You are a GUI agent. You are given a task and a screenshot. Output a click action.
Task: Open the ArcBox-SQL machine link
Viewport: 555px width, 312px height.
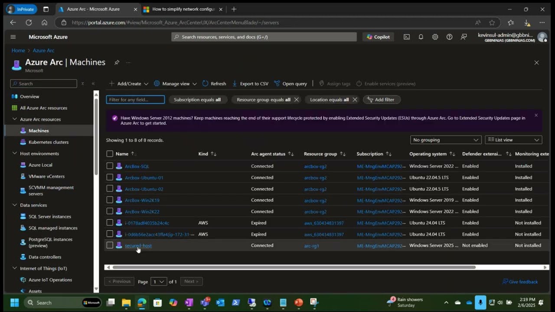coord(137,166)
